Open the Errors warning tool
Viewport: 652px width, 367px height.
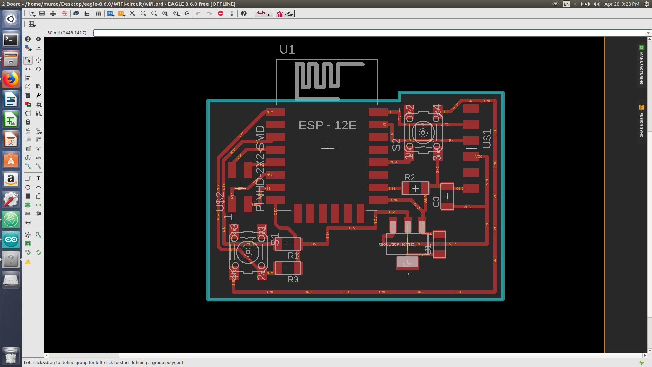pyautogui.click(x=28, y=262)
